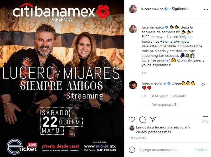This screenshot has height=157, width=211.
Task: Open the comment bubble icon
Action: point(142,120)
